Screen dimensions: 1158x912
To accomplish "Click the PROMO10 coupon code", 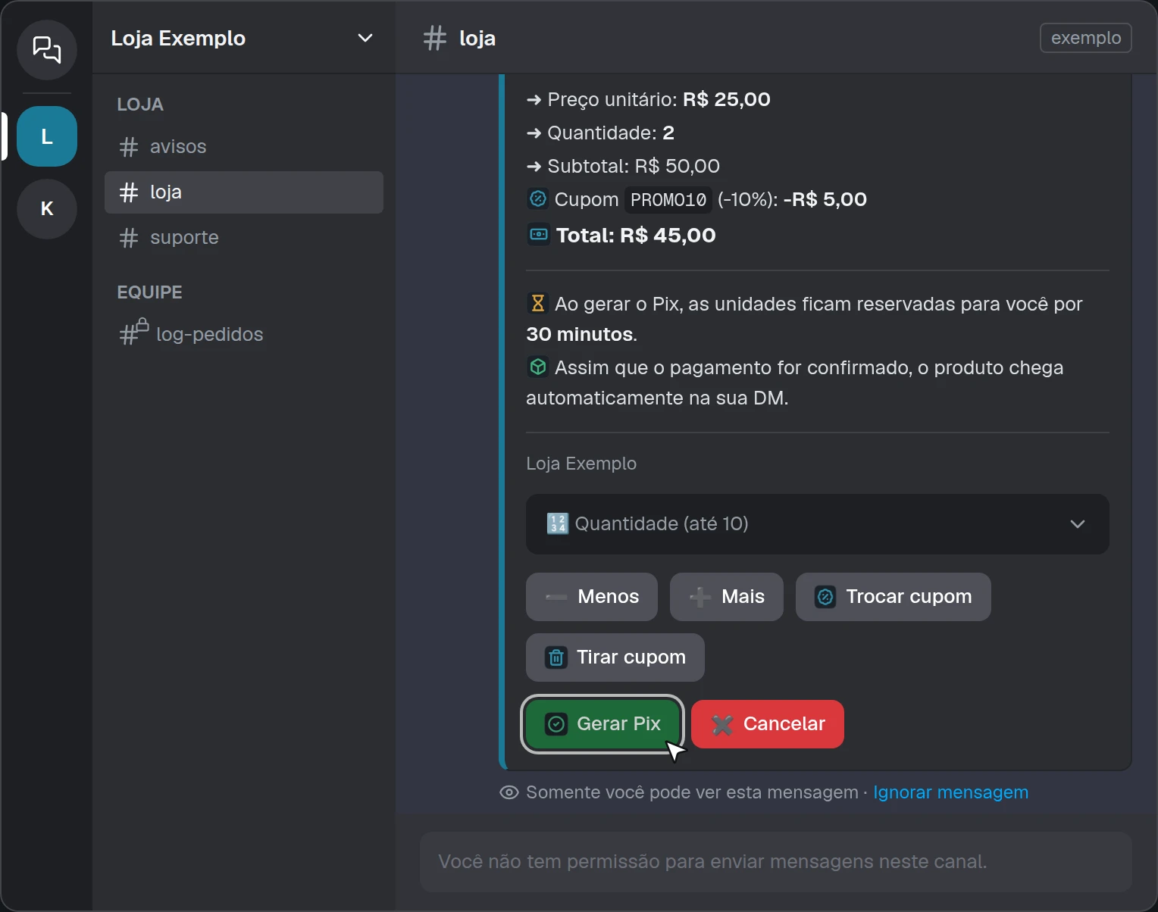I will point(668,200).
